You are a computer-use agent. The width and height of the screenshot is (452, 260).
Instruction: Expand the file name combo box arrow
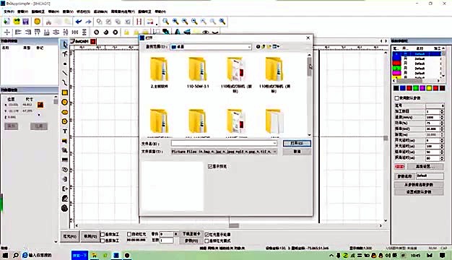[x=274, y=143]
